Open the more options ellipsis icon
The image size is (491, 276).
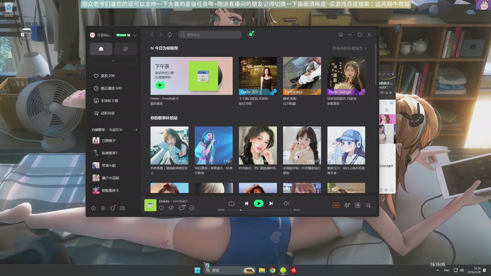click(191, 208)
